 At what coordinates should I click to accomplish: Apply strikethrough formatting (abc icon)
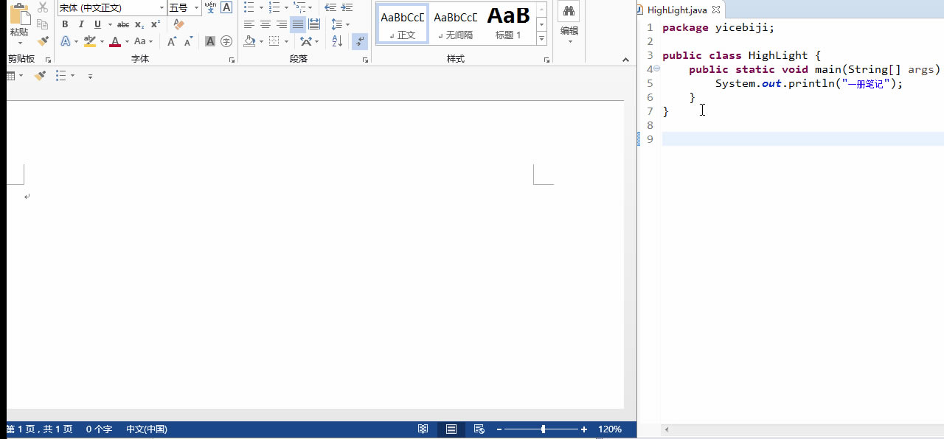point(122,24)
